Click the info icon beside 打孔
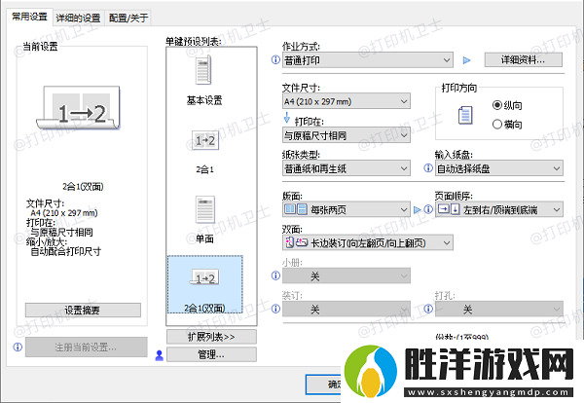Screen dimensions: 584x403 tap(428, 309)
